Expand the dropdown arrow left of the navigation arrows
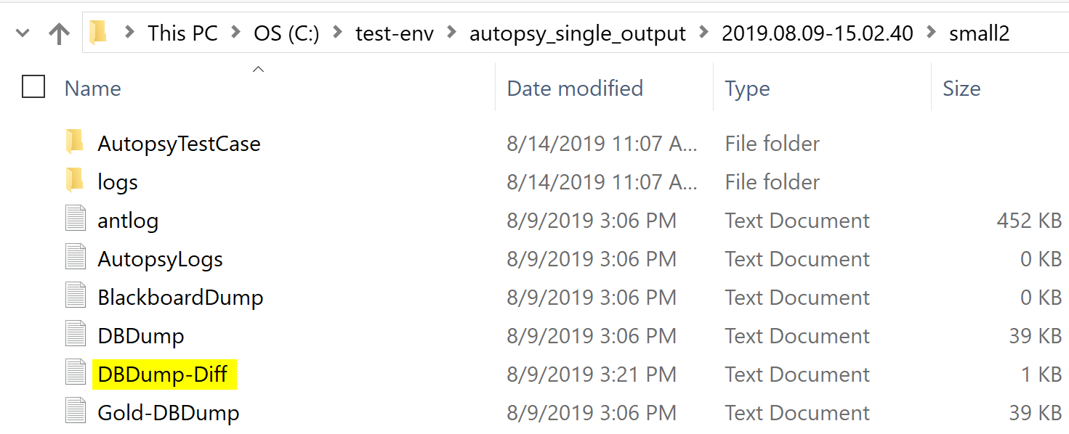Viewport: 1069px width, 434px height. click(22, 33)
